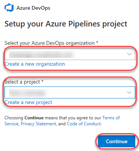Click the red asterisk beside organization label
Viewport: 139px width, 151px height.
pos(97,43)
